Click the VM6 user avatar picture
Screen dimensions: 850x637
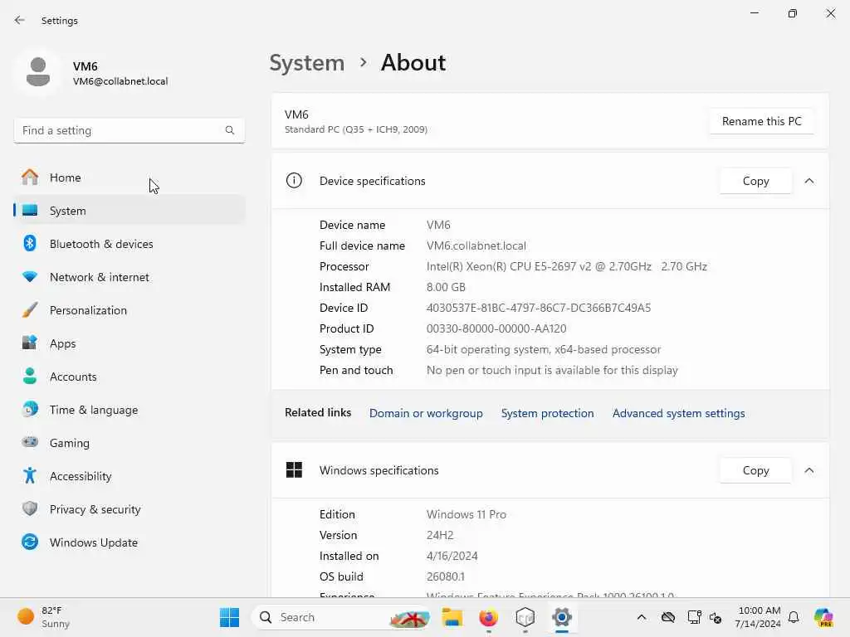click(x=38, y=72)
